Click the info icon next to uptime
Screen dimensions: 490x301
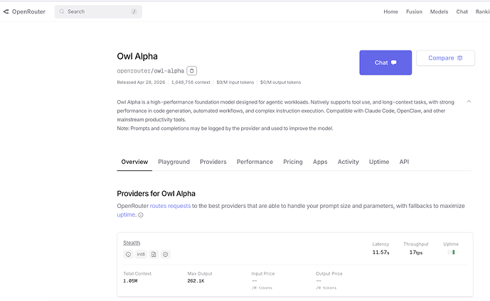(x=141, y=215)
